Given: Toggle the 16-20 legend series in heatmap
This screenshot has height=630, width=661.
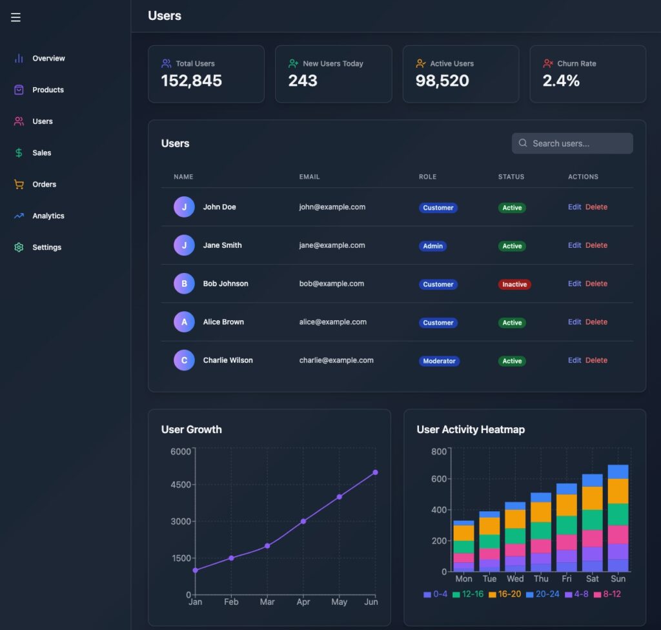Looking at the screenshot, I should 504,594.
